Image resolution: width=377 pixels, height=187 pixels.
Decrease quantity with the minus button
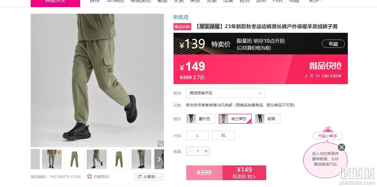[190, 151]
